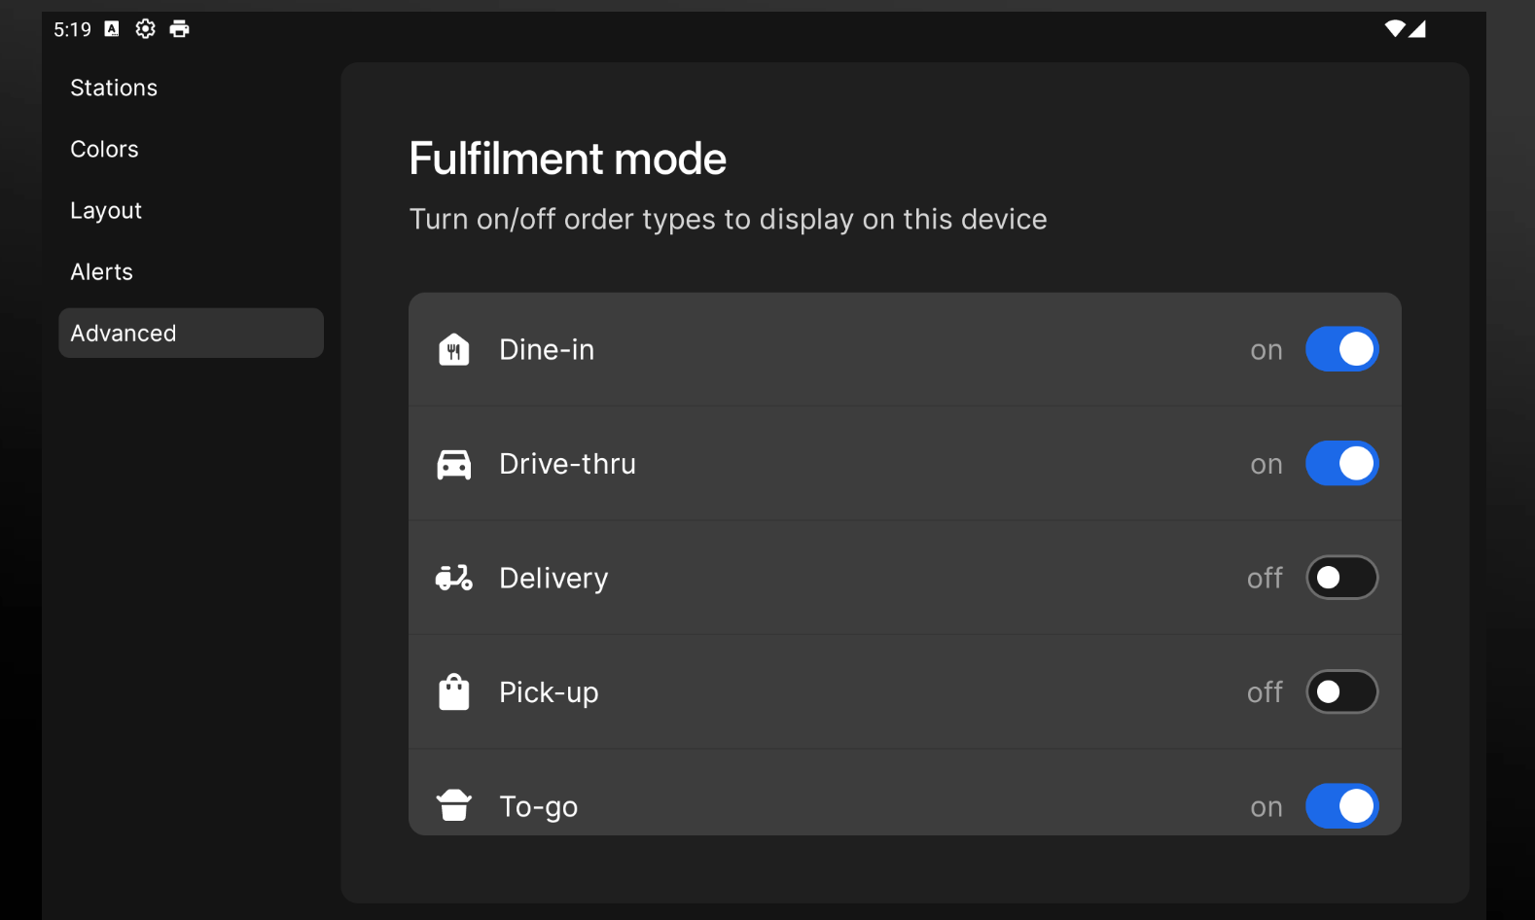Click the Delivery row label

tap(553, 579)
